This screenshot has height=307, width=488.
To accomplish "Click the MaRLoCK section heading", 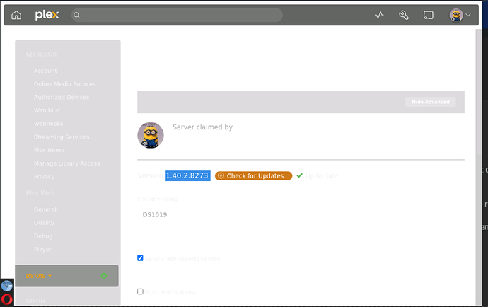I will pyautogui.click(x=42, y=54).
